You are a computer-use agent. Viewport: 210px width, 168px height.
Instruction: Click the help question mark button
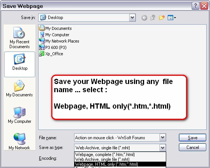click(195, 6)
